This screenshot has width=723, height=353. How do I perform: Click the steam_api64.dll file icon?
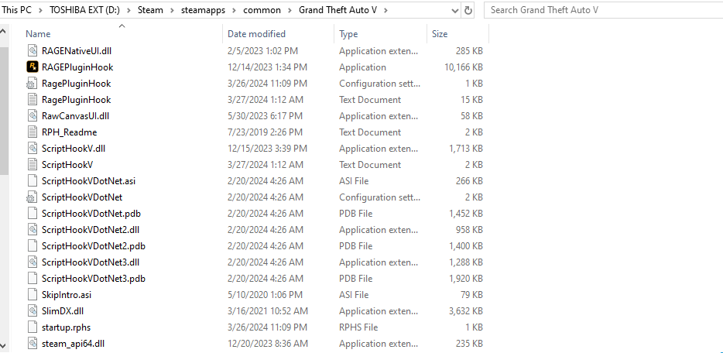point(32,344)
